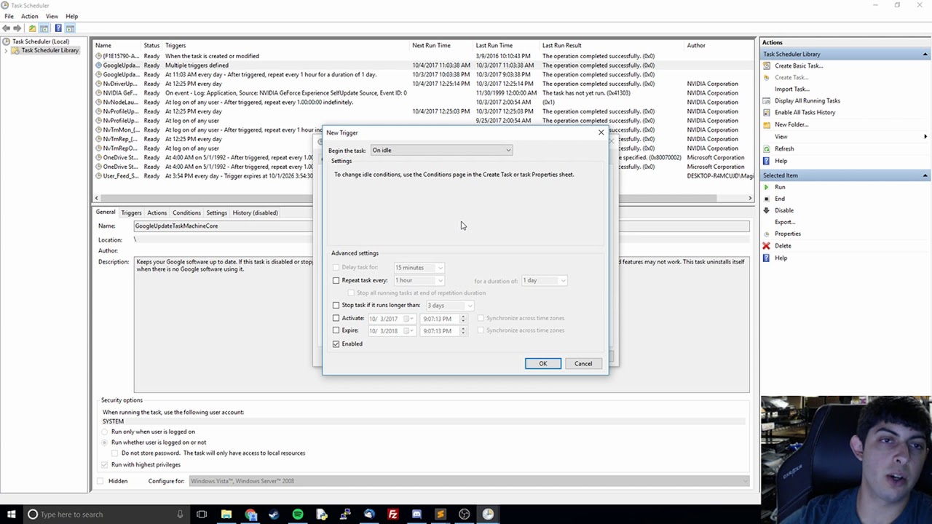Check Stop task if it runs longer than
The image size is (932, 524).
click(x=336, y=306)
